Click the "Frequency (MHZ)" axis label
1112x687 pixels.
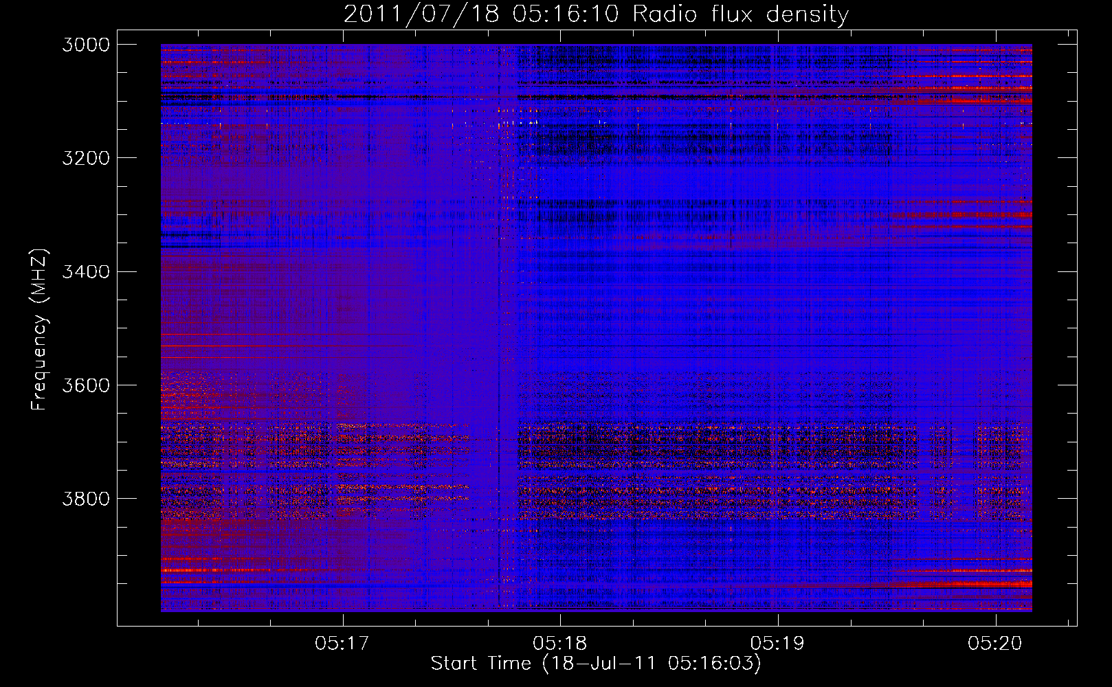click(x=39, y=330)
